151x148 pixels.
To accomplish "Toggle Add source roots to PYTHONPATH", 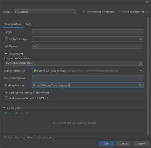I will (6, 98).
